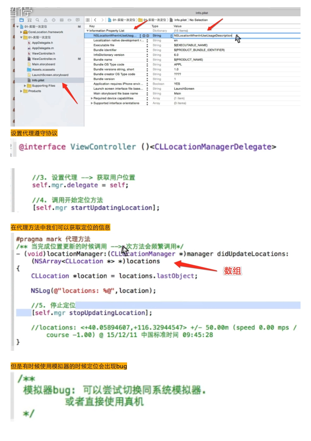Open the String type dropdown for NSLocationWhenInUseUsage

point(171,36)
